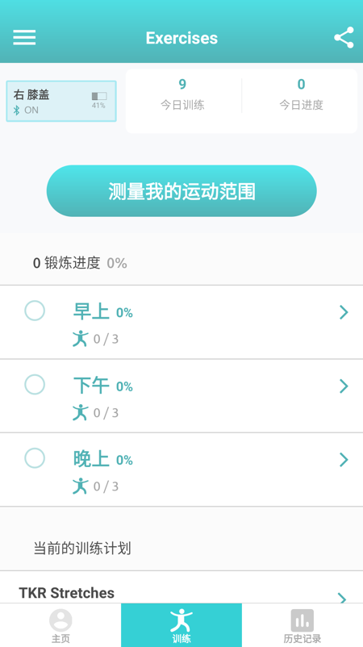363x647 pixels.
Task: Tap the Bluetooth ON icon
Action: (x=16, y=111)
